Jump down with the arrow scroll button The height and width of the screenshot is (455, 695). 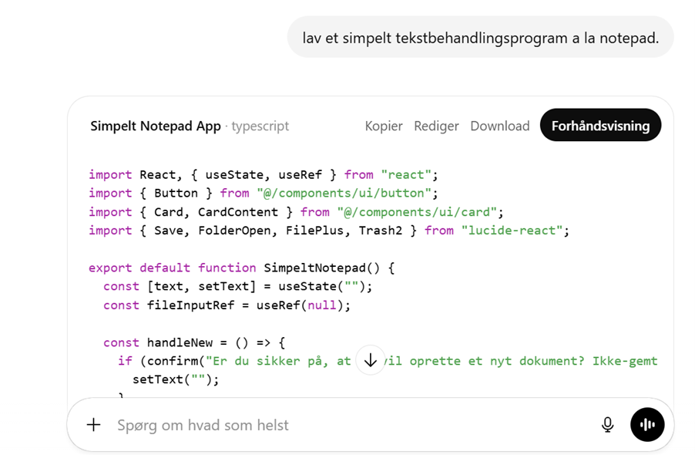(371, 360)
